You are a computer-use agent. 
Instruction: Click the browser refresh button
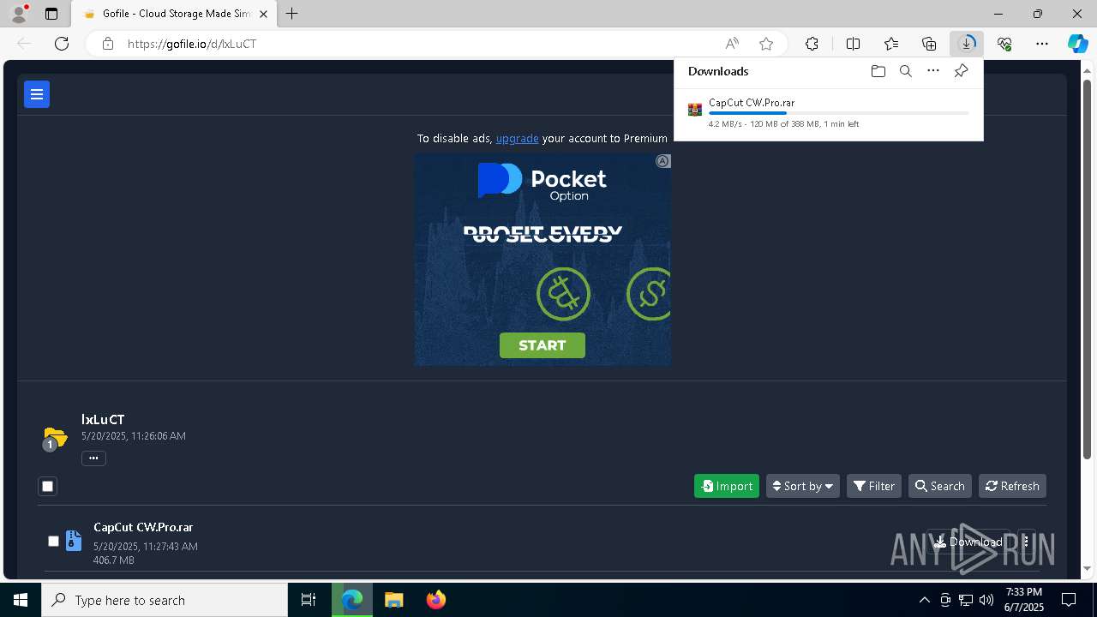click(62, 44)
